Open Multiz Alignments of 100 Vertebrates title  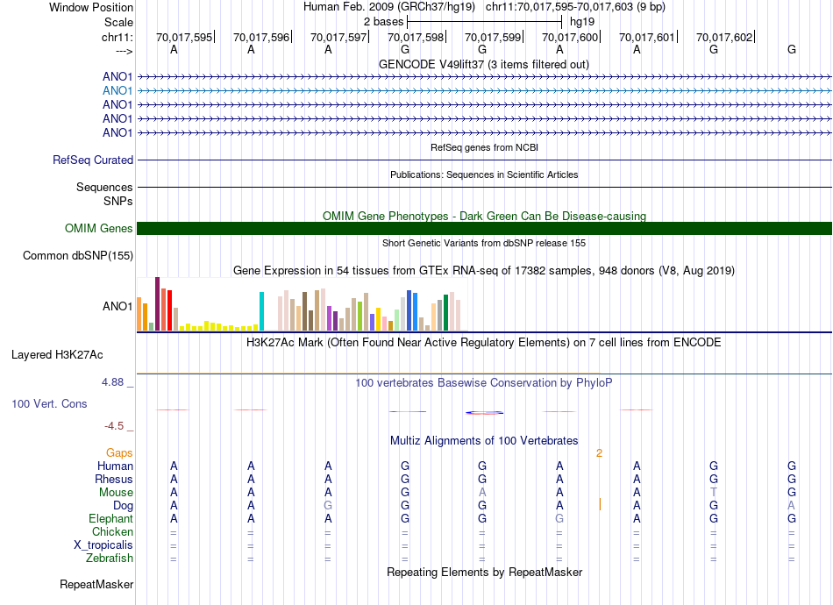pyautogui.click(x=484, y=440)
